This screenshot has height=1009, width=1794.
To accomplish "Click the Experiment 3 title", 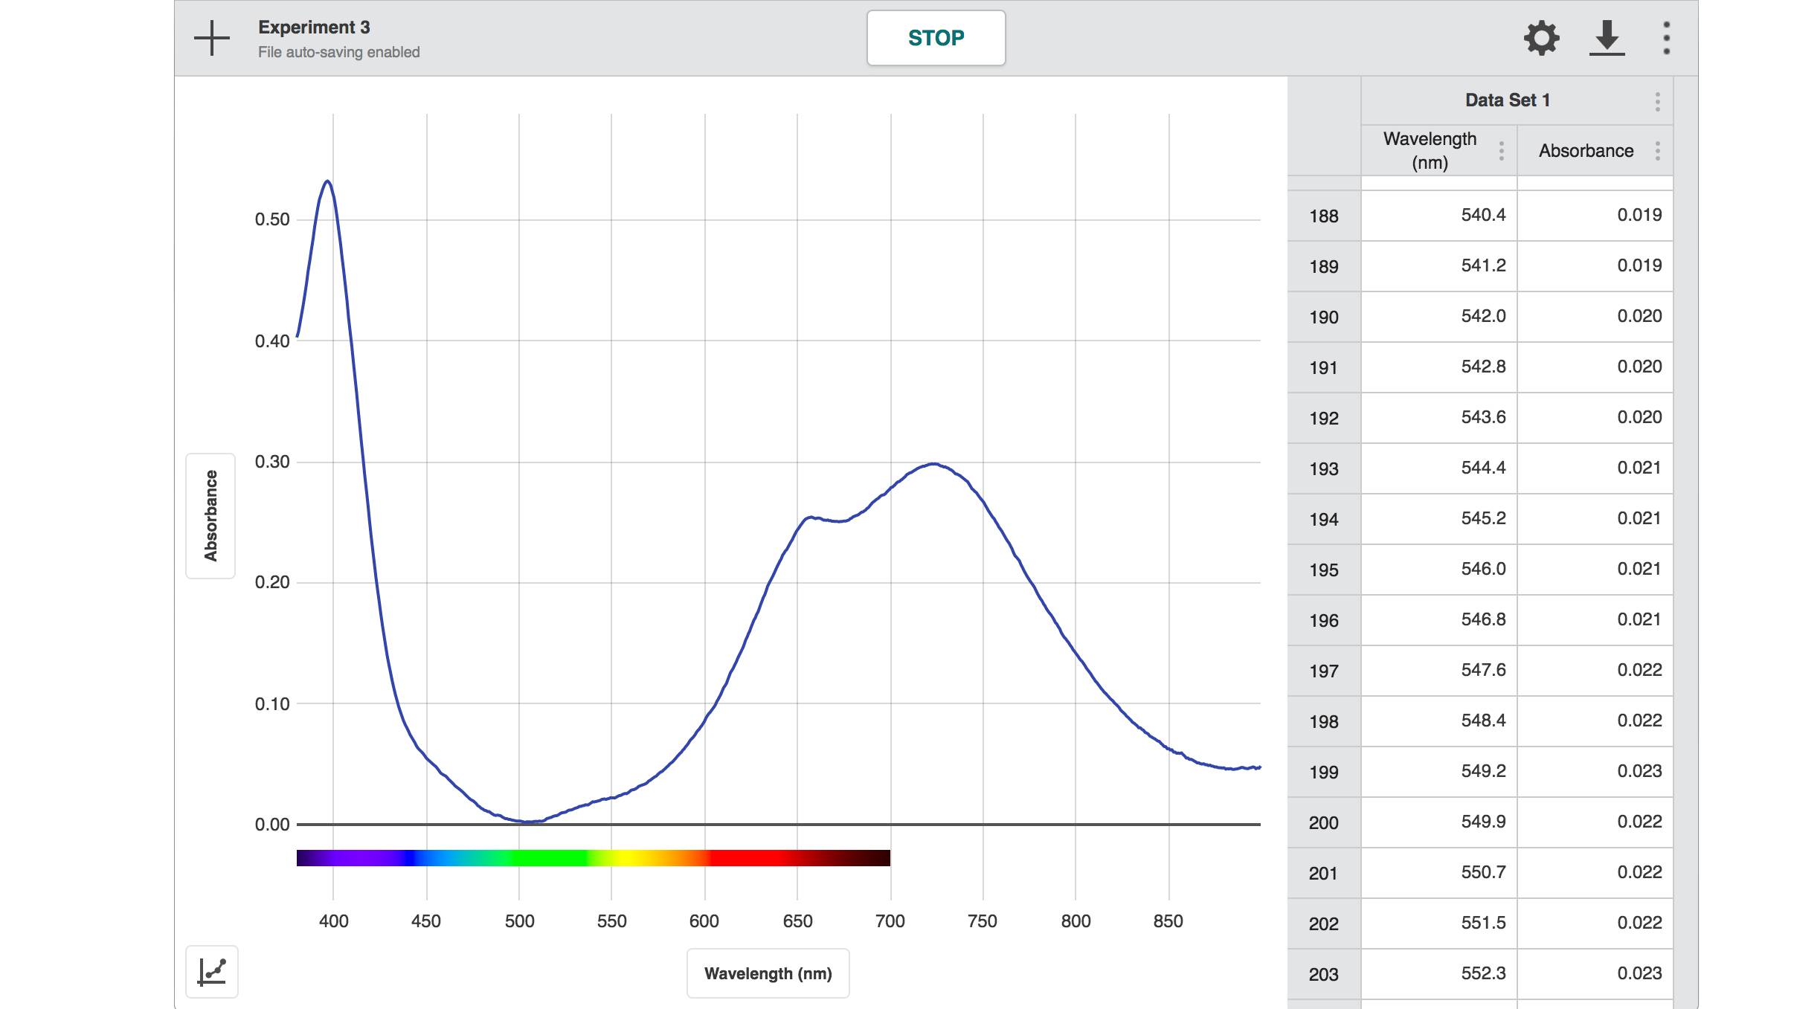I will click(x=314, y=28).
